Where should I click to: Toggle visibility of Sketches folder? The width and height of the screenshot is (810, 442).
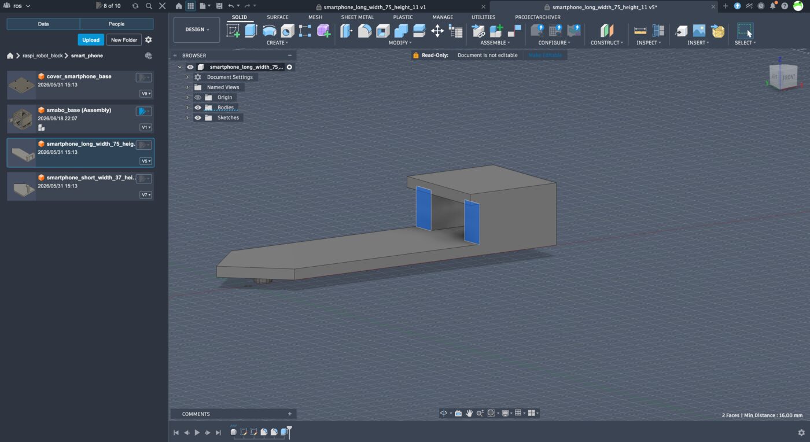click(x=198, y=117)
